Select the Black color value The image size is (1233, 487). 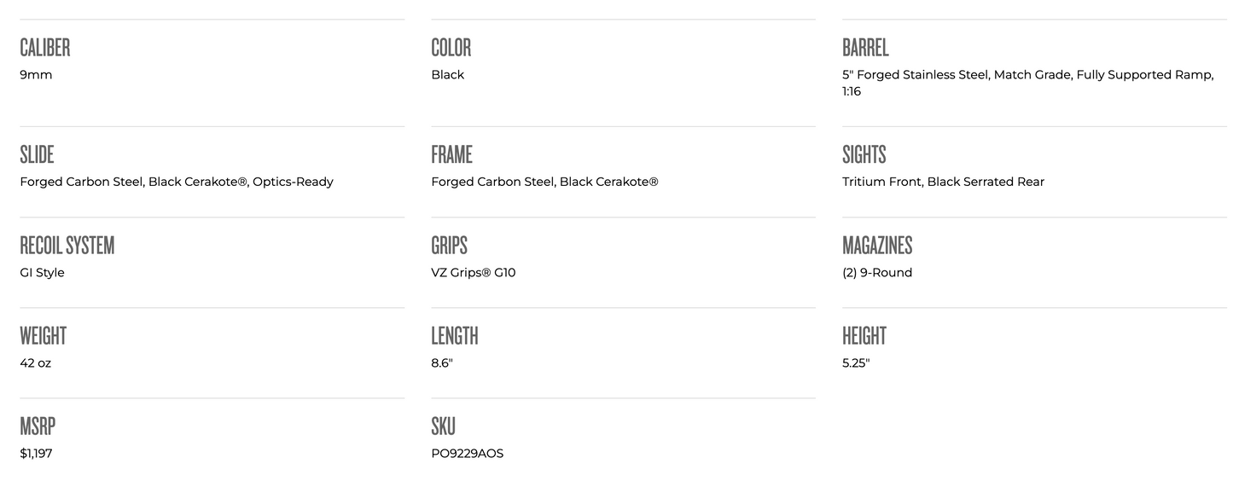pos(448,75)
